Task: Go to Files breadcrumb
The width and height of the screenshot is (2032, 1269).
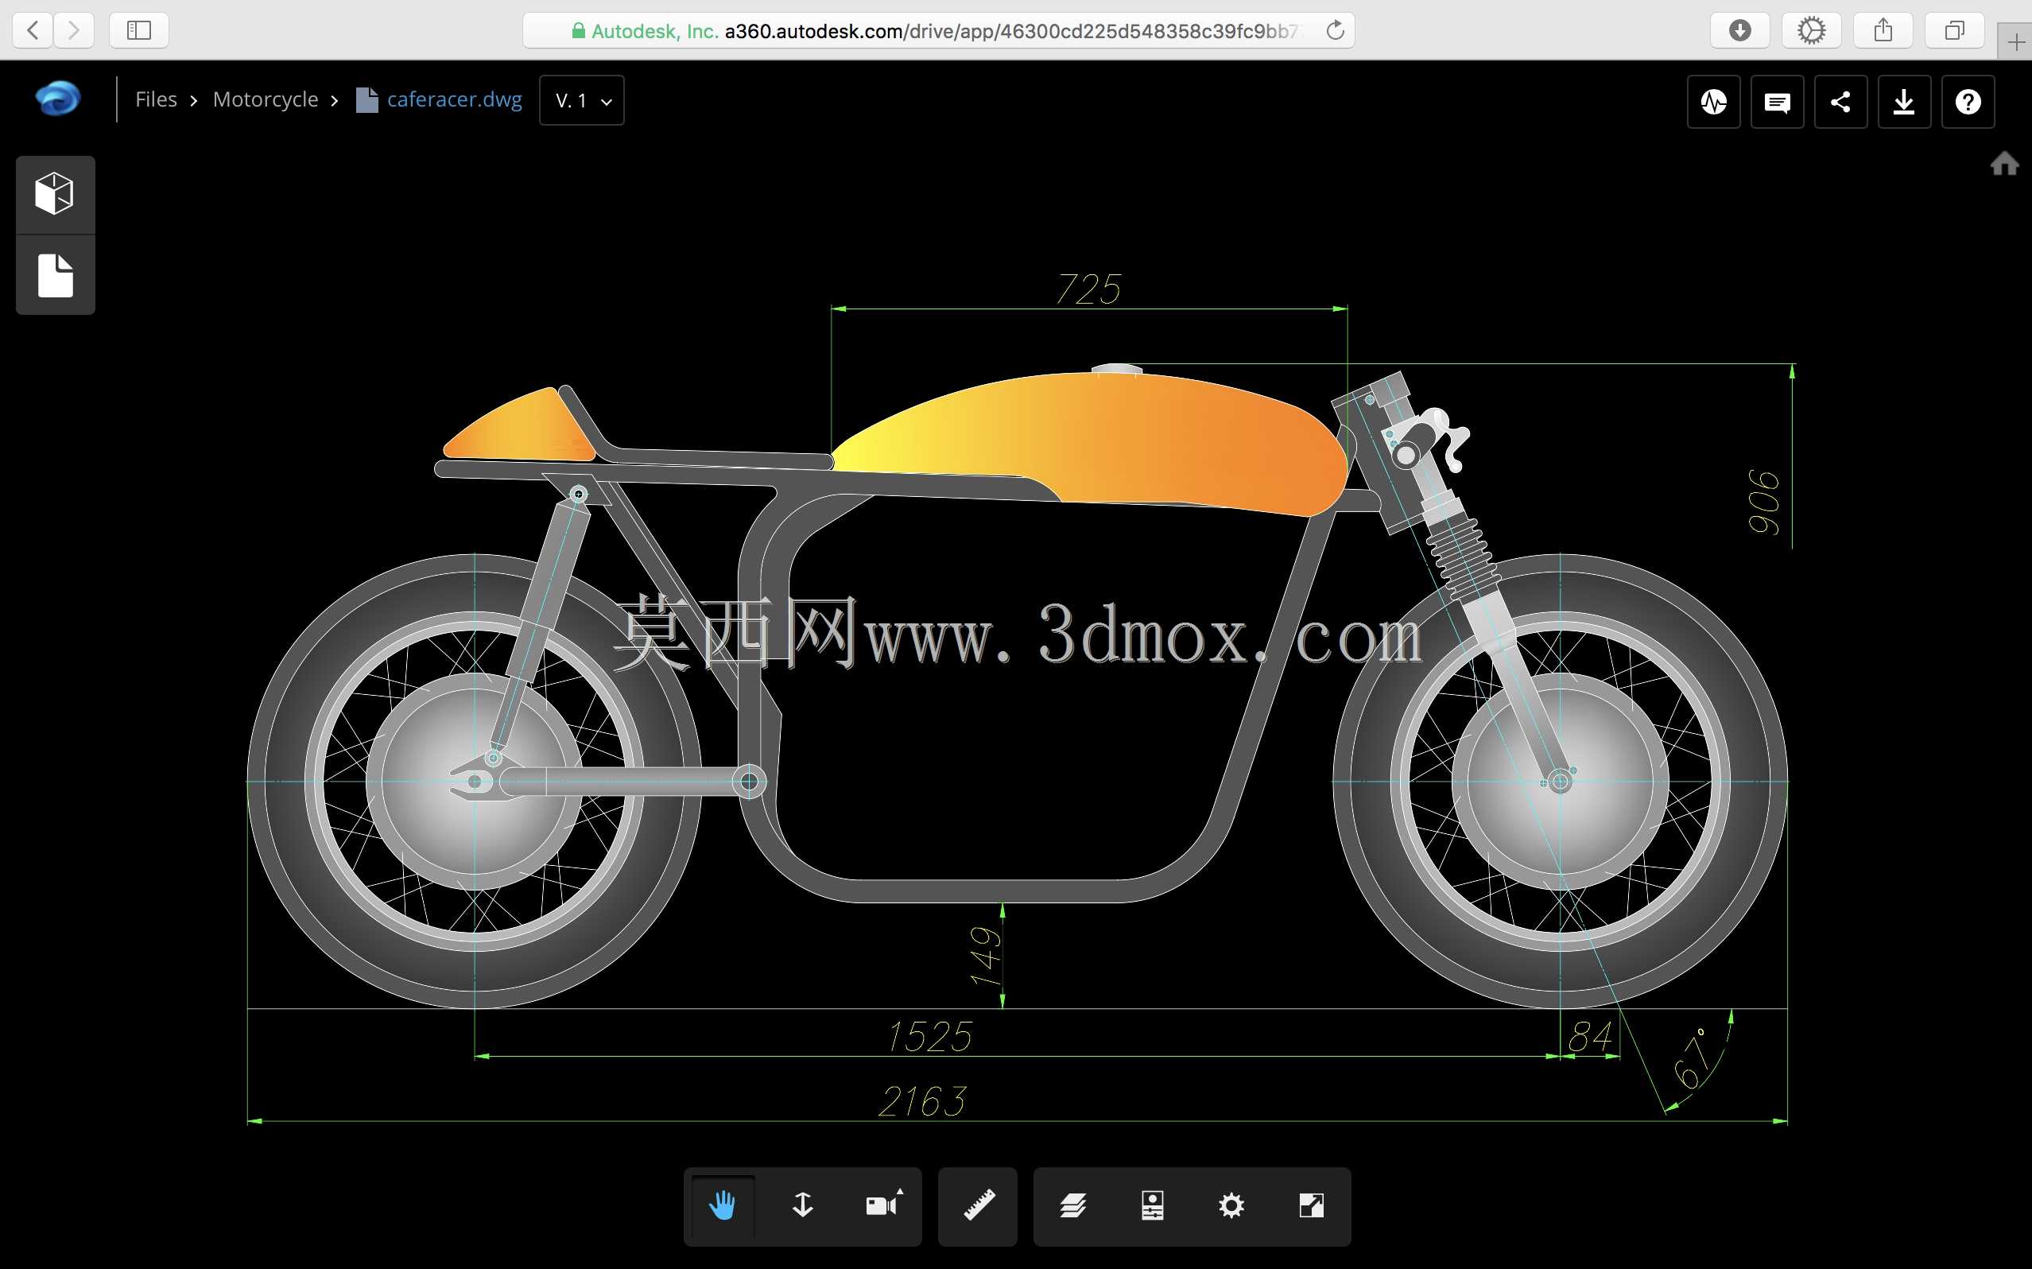Action: (x=156, y=99)
